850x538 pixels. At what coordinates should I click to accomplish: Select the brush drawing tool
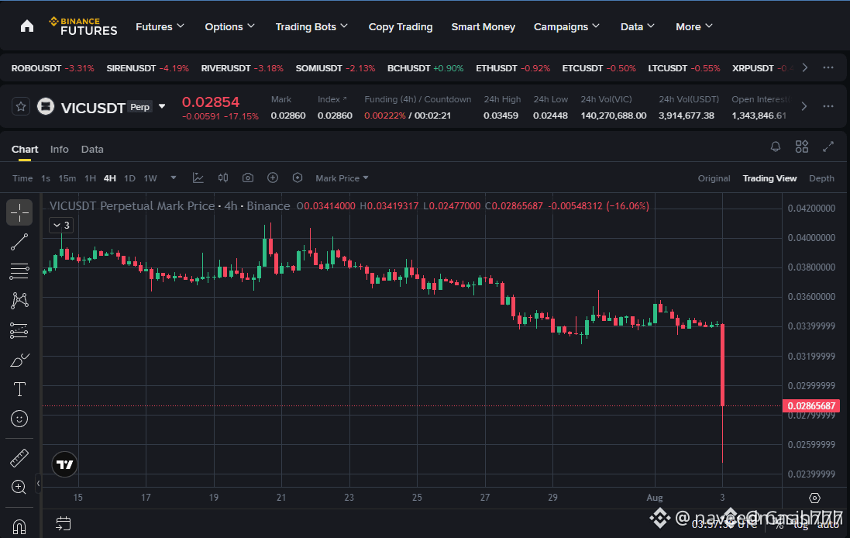pos(19,360)
